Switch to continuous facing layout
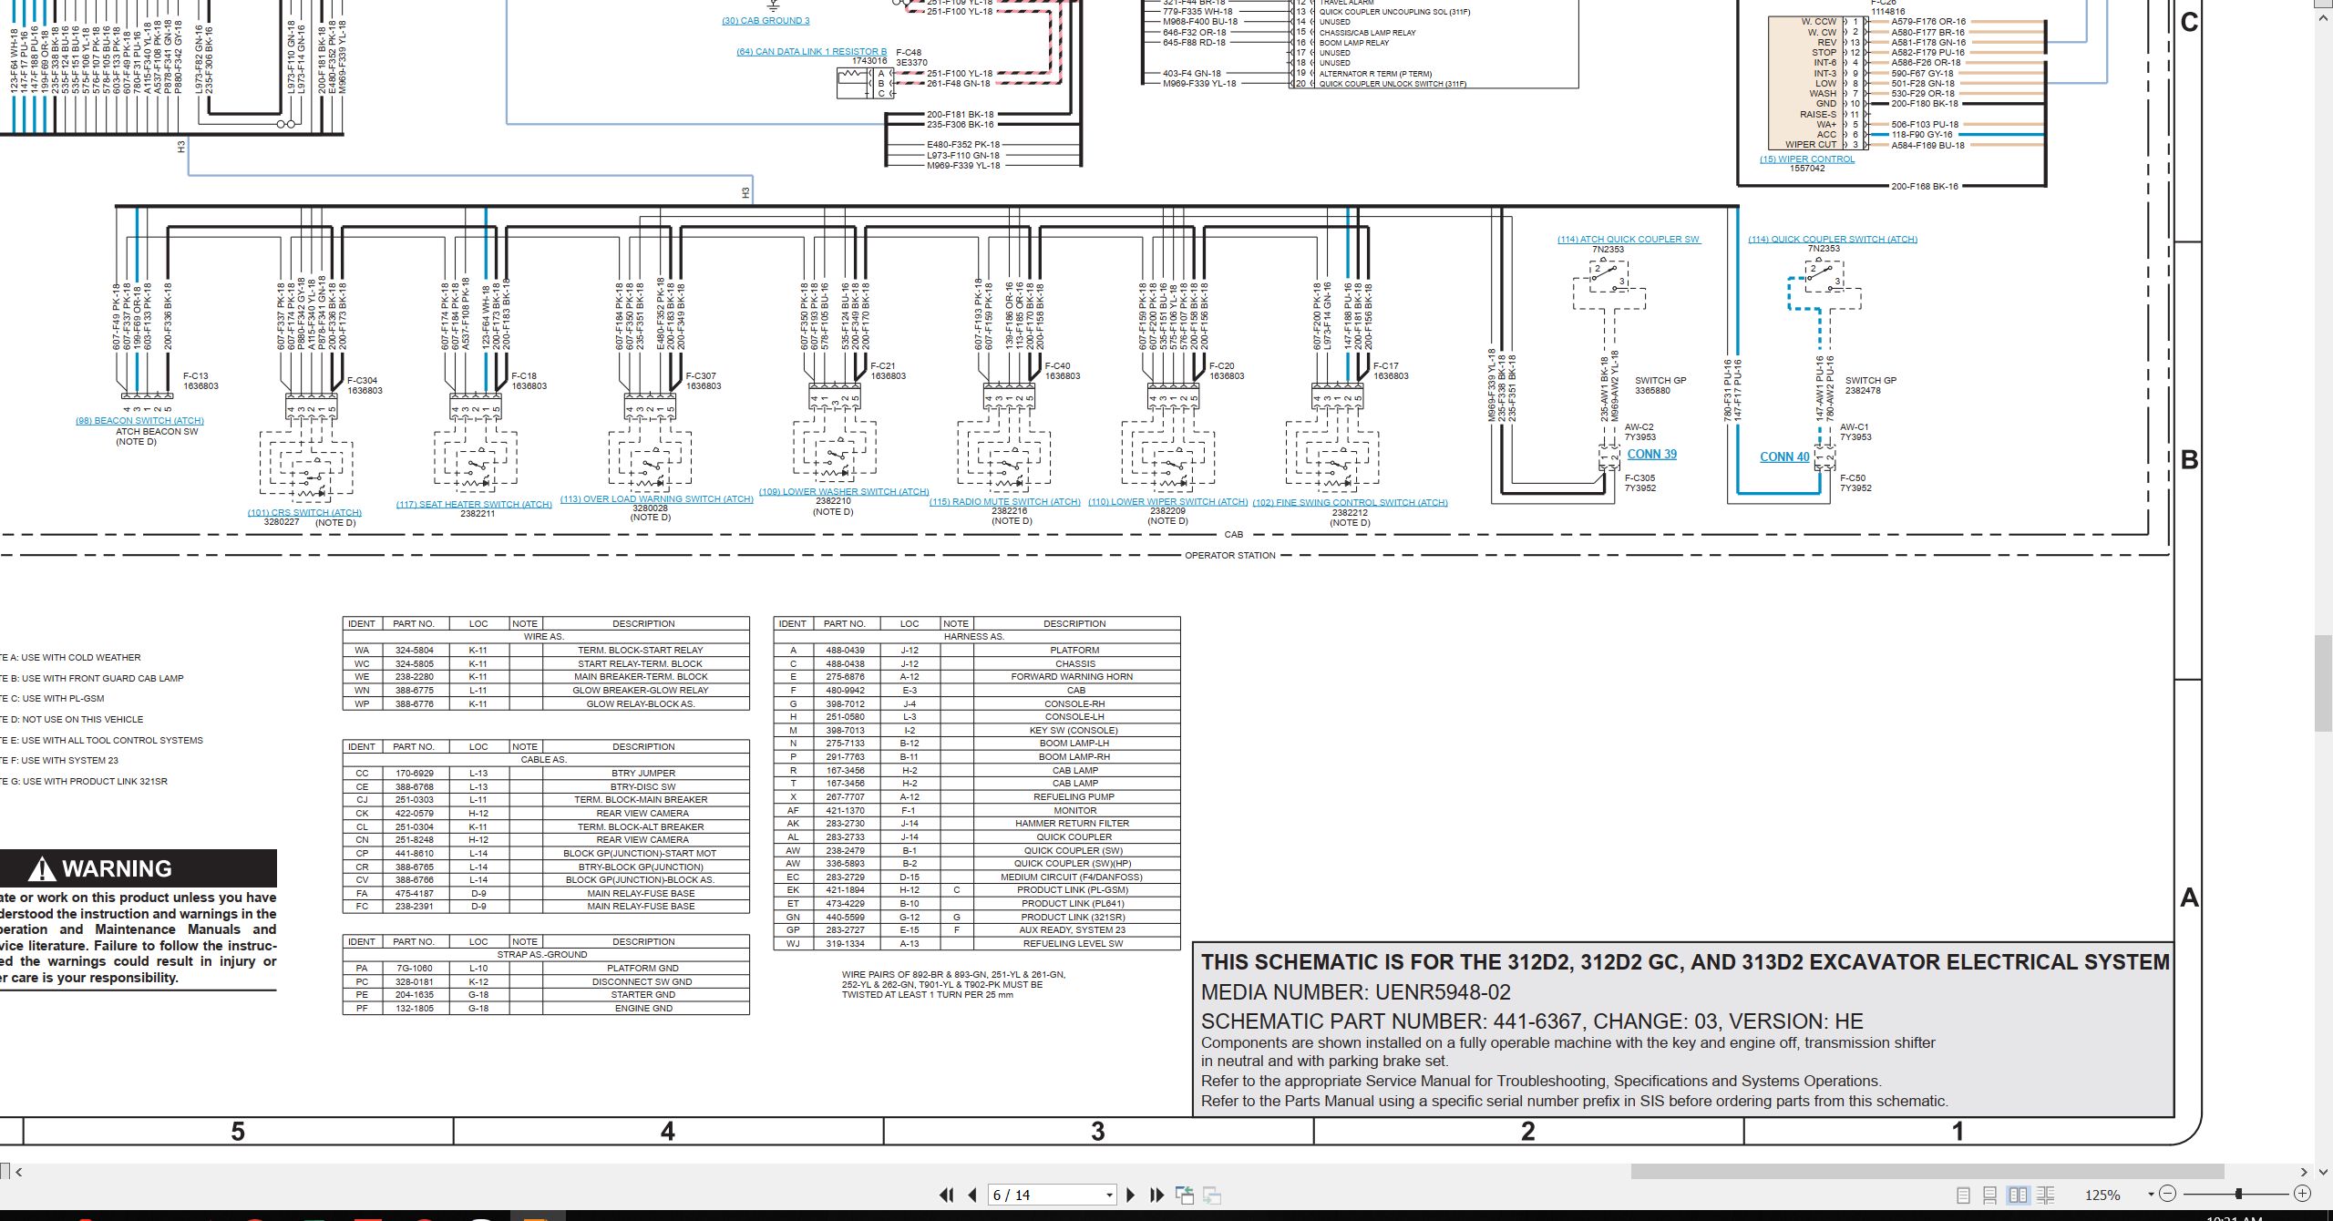The image size is (2333, 1221). coord(2045,1195)
